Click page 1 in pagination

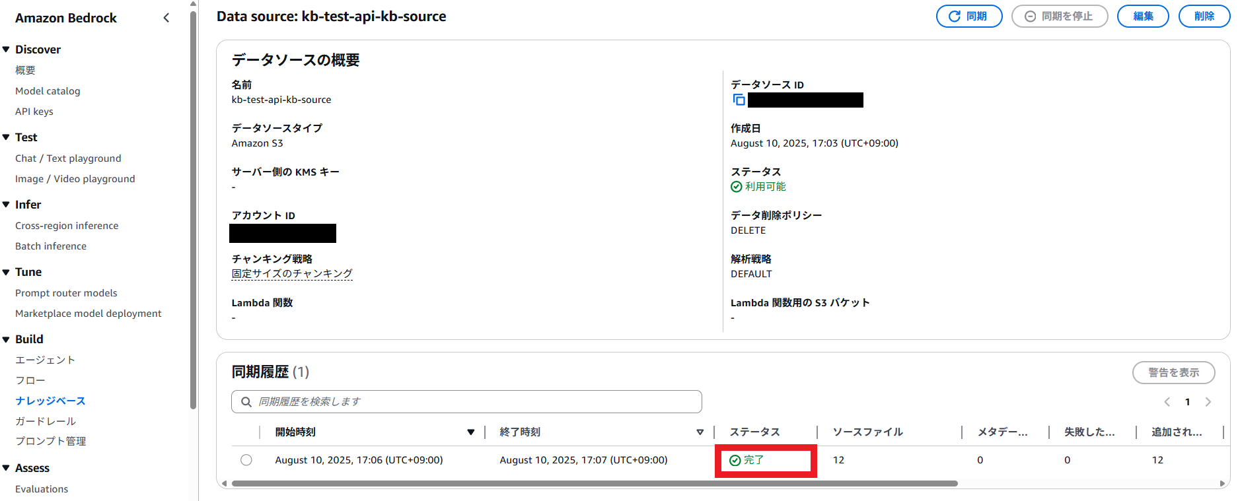(1188, 402)
